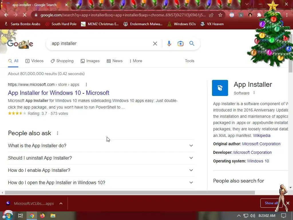Click the horizontal page scrollbar
This screenshot has width=293, height=220.
130,192
